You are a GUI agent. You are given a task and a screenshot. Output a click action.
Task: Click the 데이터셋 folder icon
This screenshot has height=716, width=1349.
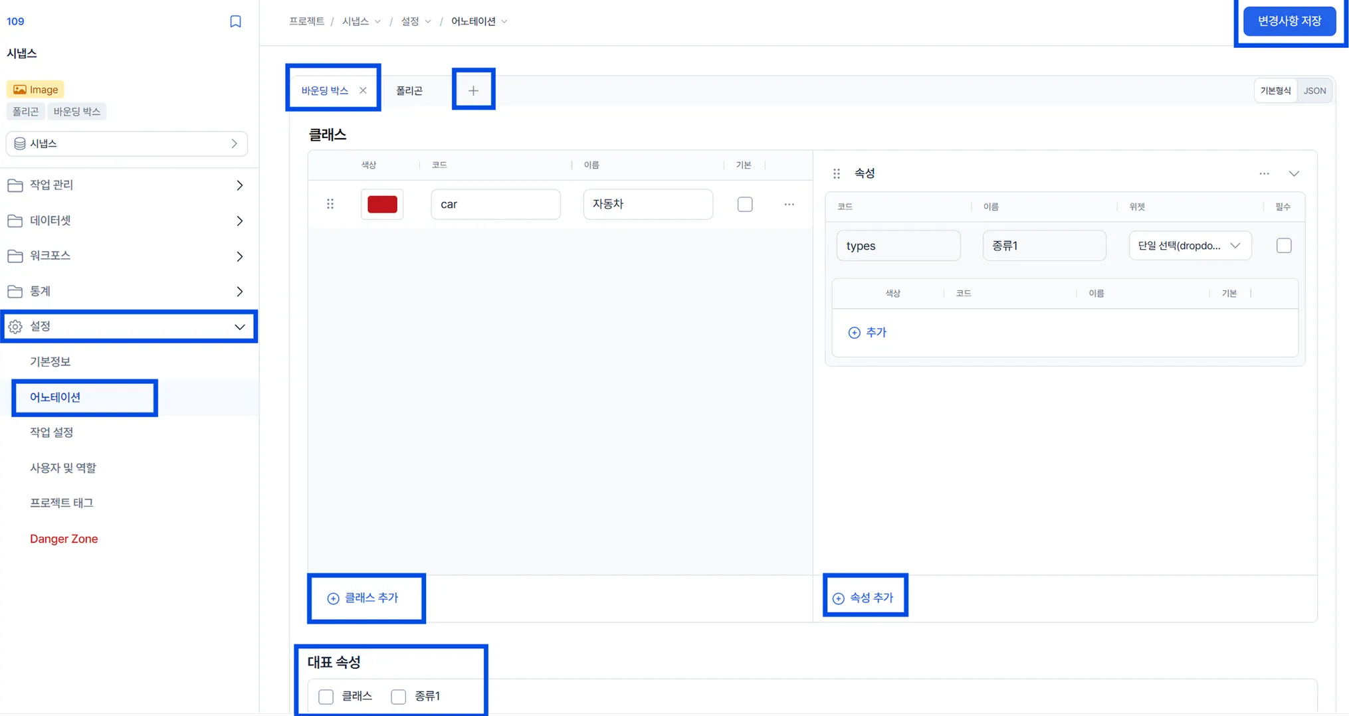pyautogui.click(x=15, y=221)
